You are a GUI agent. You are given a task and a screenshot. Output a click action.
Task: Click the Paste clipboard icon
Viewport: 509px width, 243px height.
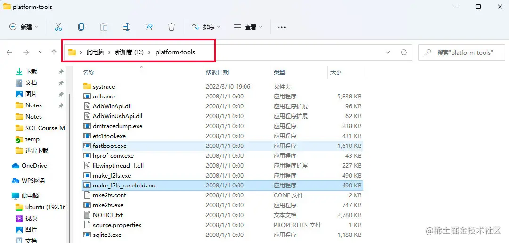point(104,27)
